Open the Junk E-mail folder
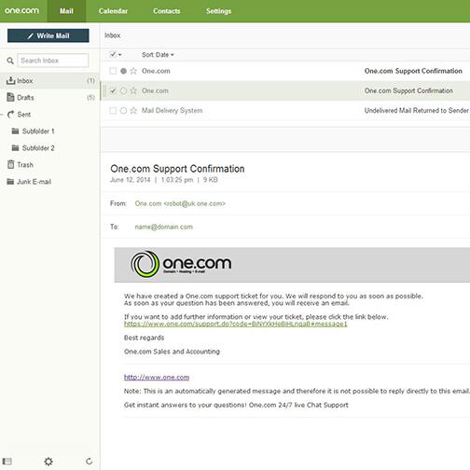The width and height of the screenshot is (470, 470). coord(35,182)
